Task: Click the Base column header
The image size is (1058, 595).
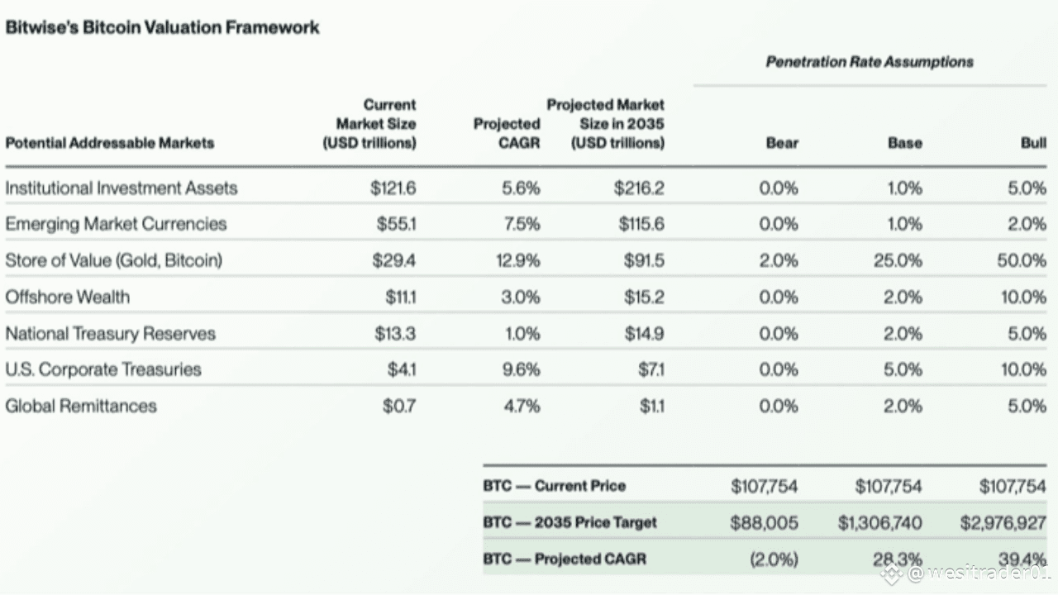Action: pyautogui.click(x=904, y=143)
